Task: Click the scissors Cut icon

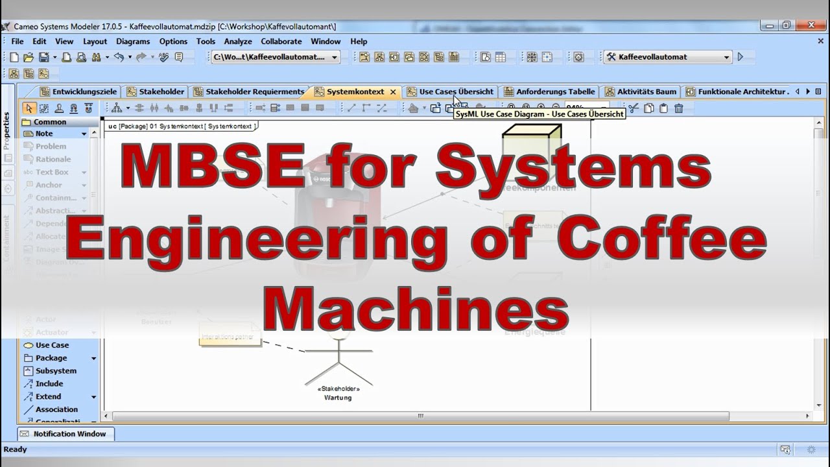Action: [x=634, y=108]
